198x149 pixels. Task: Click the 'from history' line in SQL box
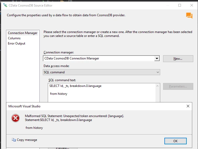click(59, 94)
